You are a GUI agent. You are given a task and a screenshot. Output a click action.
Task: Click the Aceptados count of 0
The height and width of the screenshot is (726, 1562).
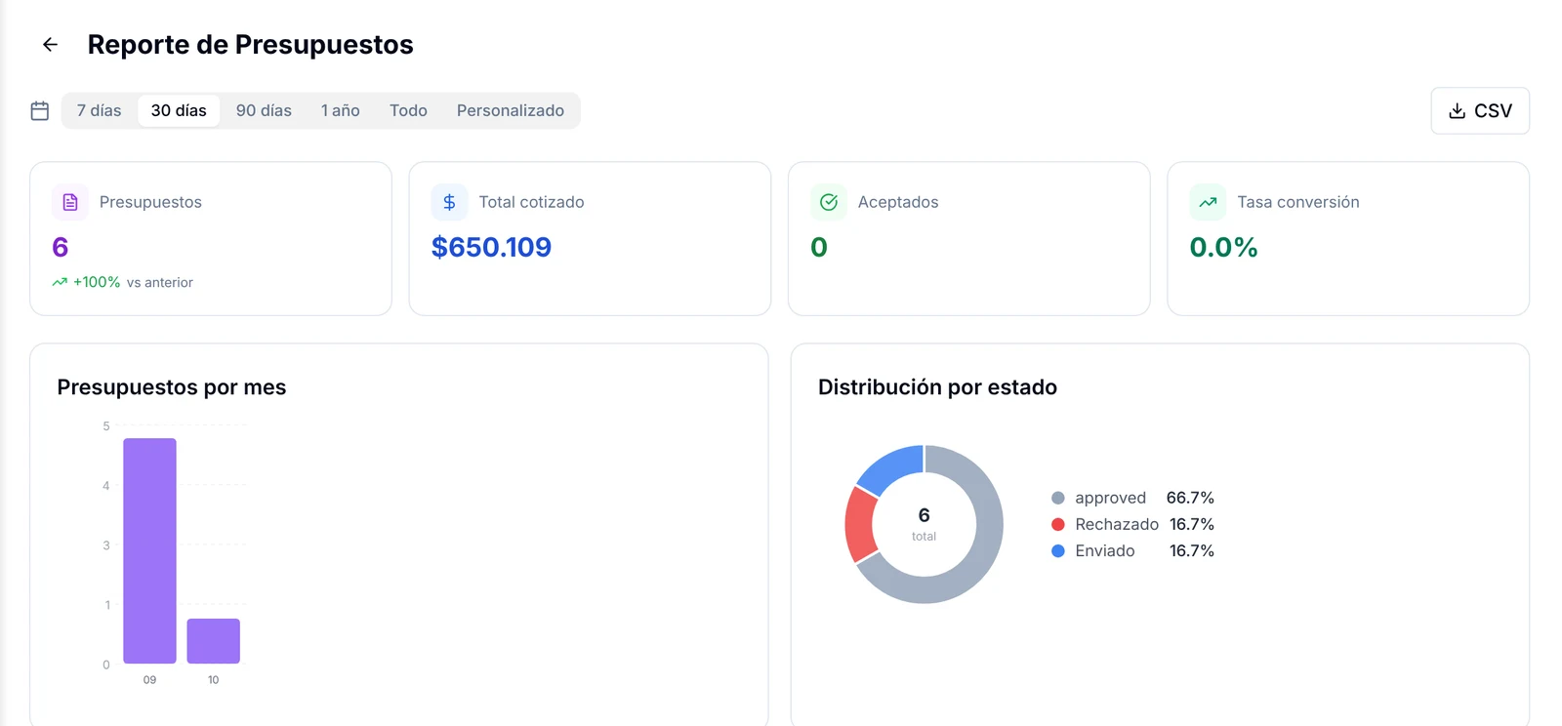[819, 247]
